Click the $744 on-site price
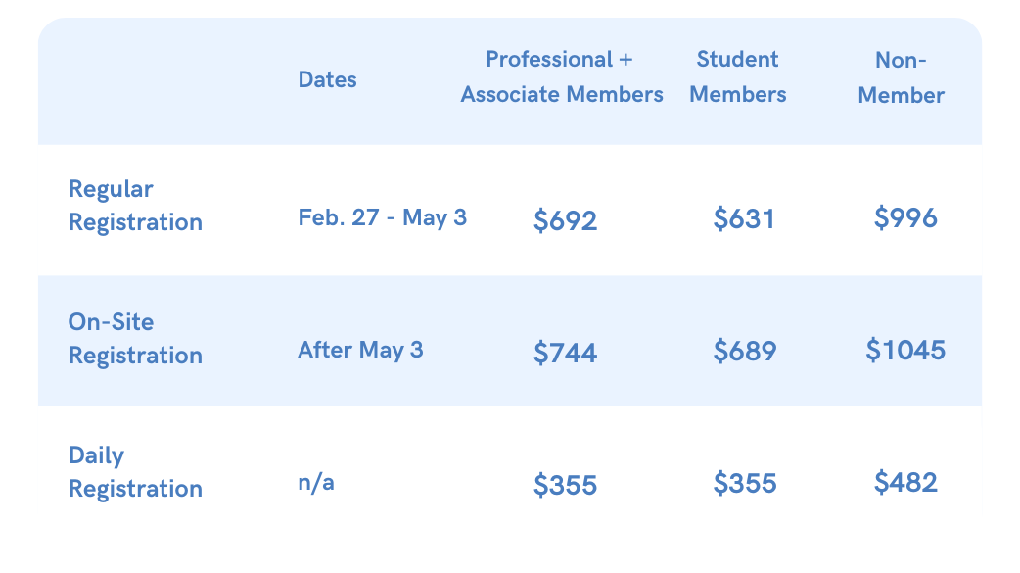 [565, 353]
